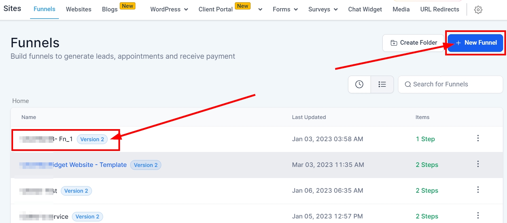
Task: Switch to recent view clock icon
Action: pos(359,84)
